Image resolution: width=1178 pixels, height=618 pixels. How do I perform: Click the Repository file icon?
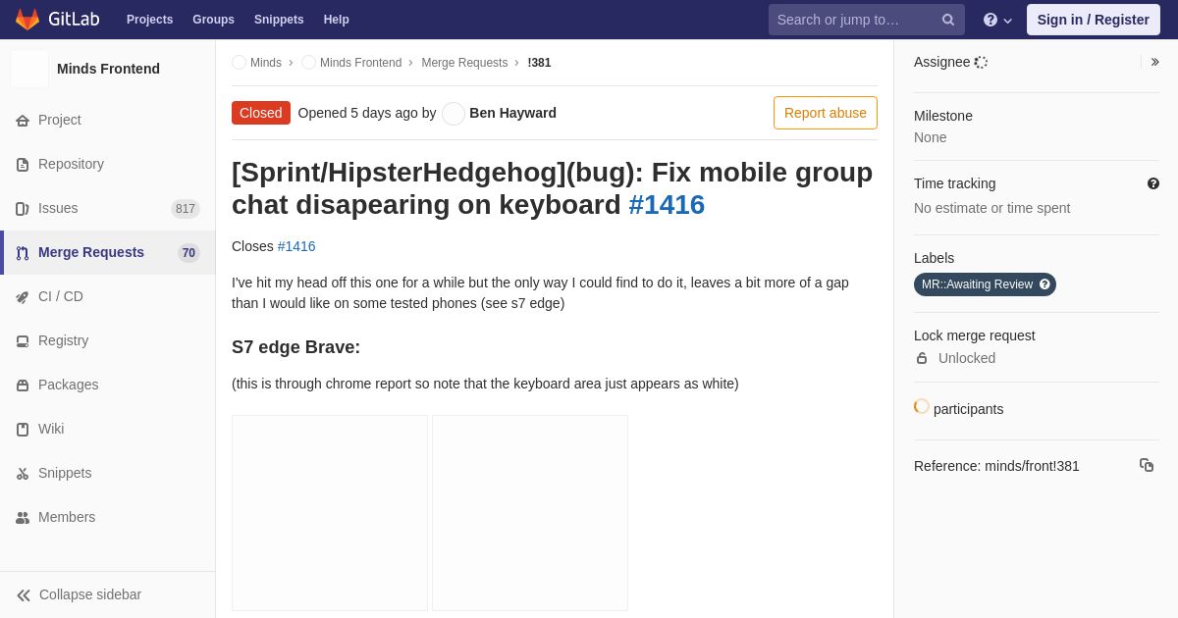23,165
